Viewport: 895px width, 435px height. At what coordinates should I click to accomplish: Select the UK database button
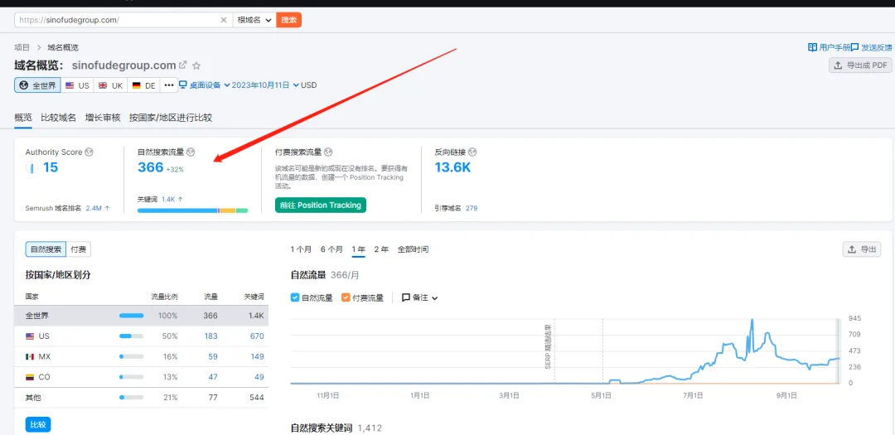coord(111,85)
